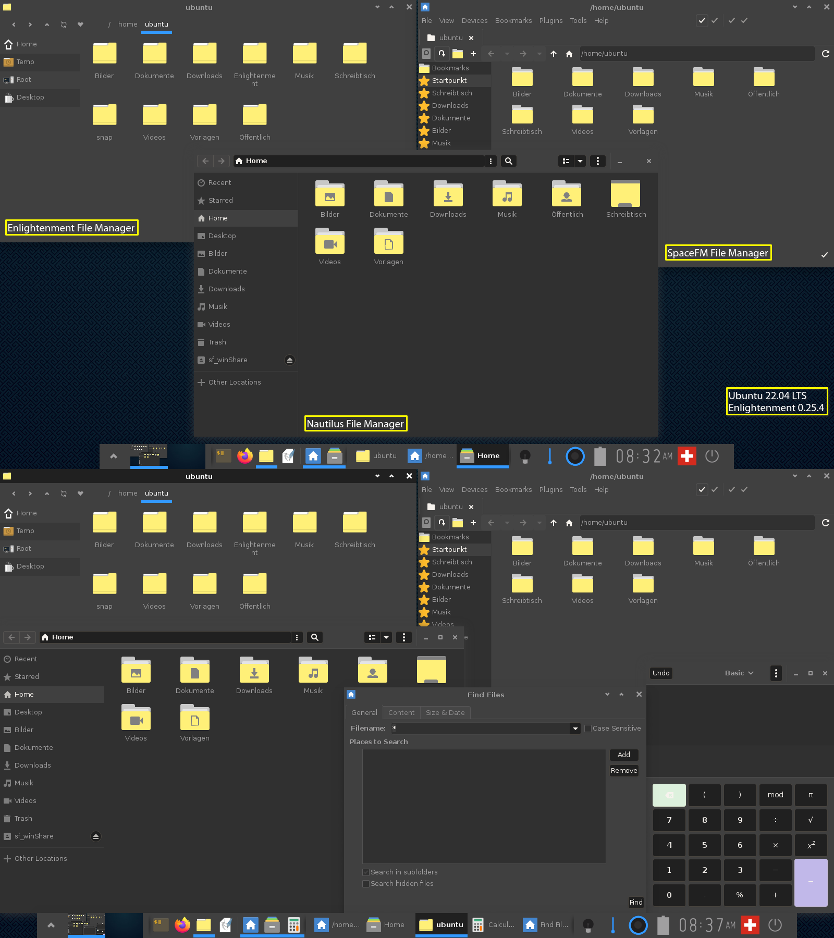This screenshot has width=834, height=938.
Task: Toggle the fourth panel checkmark in upper SpaceFM
Action: pos(744,21)
